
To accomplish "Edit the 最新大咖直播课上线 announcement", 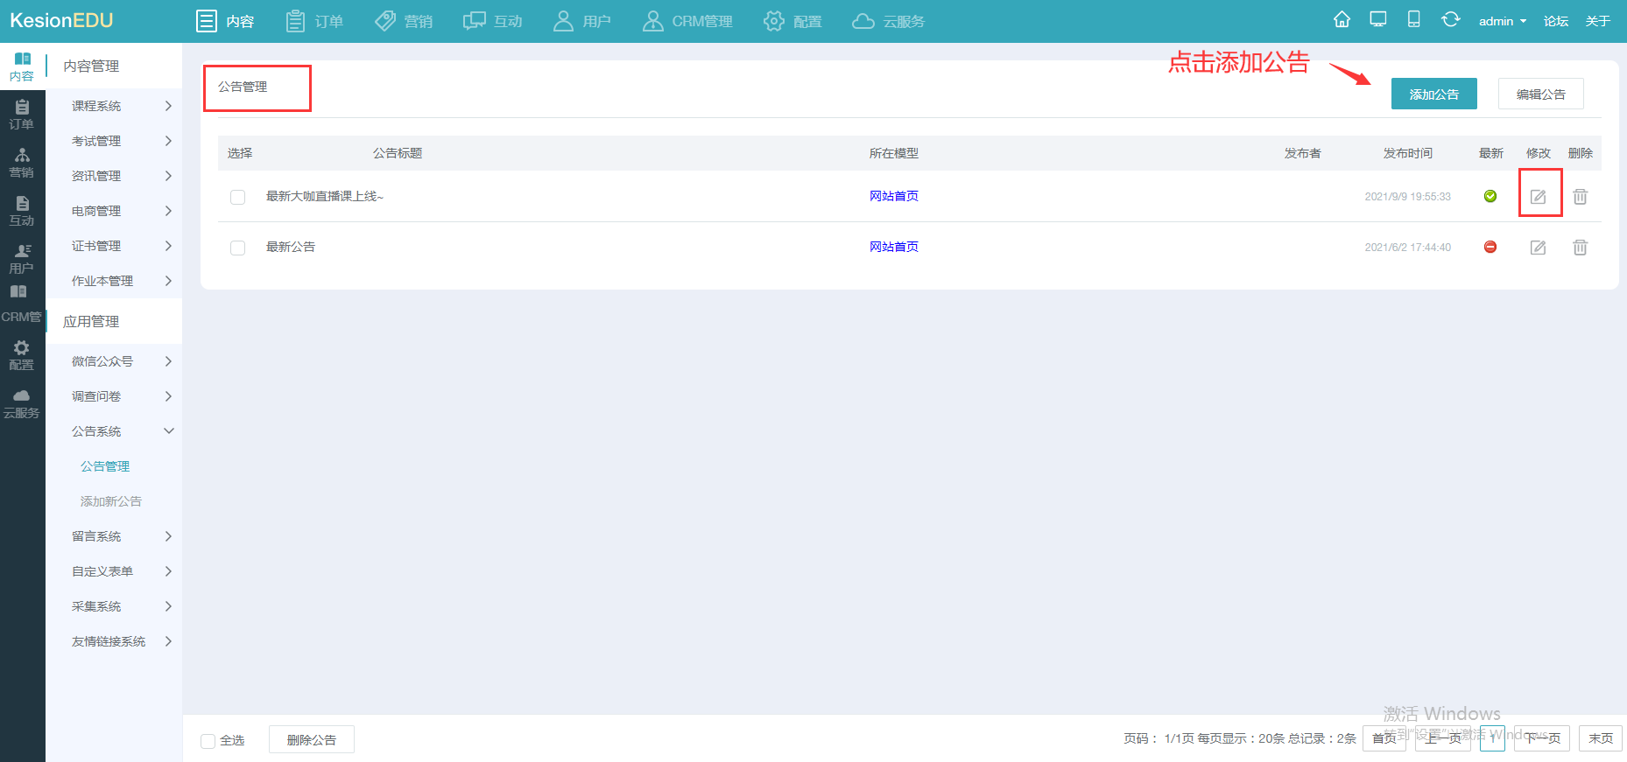I will [x=1538, y=197].
